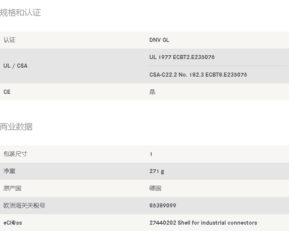The image size is (289, 231).
Task: Select the CE row label
Action: (7, 92)
